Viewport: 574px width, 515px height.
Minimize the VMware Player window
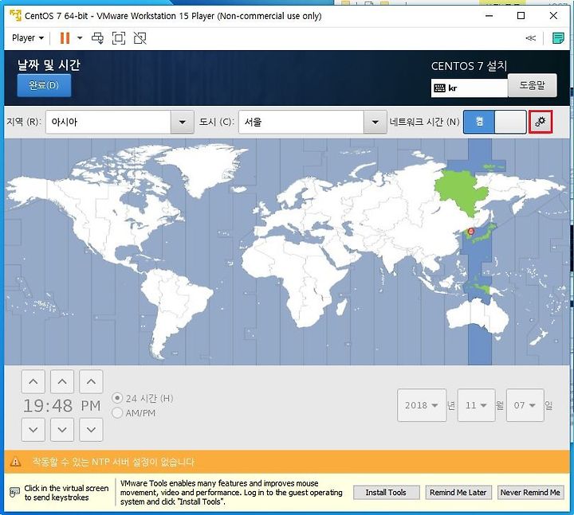(489, 16)
